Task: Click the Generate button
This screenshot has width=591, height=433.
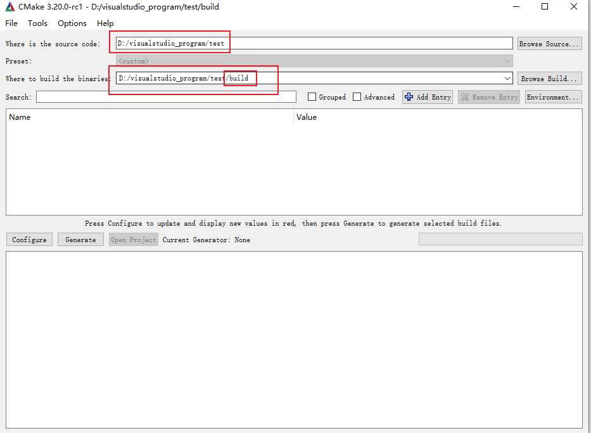Action: pyautogui.click(x=80, y=240)
